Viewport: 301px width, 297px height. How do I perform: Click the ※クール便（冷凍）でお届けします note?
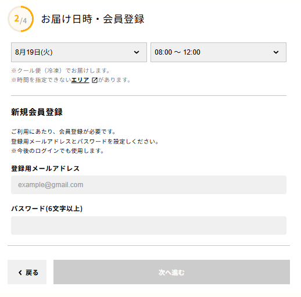(x=60, y=71)
